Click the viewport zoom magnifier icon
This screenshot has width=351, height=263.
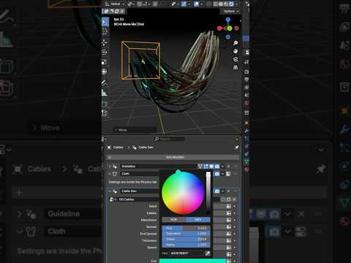(x=235, y=43)
